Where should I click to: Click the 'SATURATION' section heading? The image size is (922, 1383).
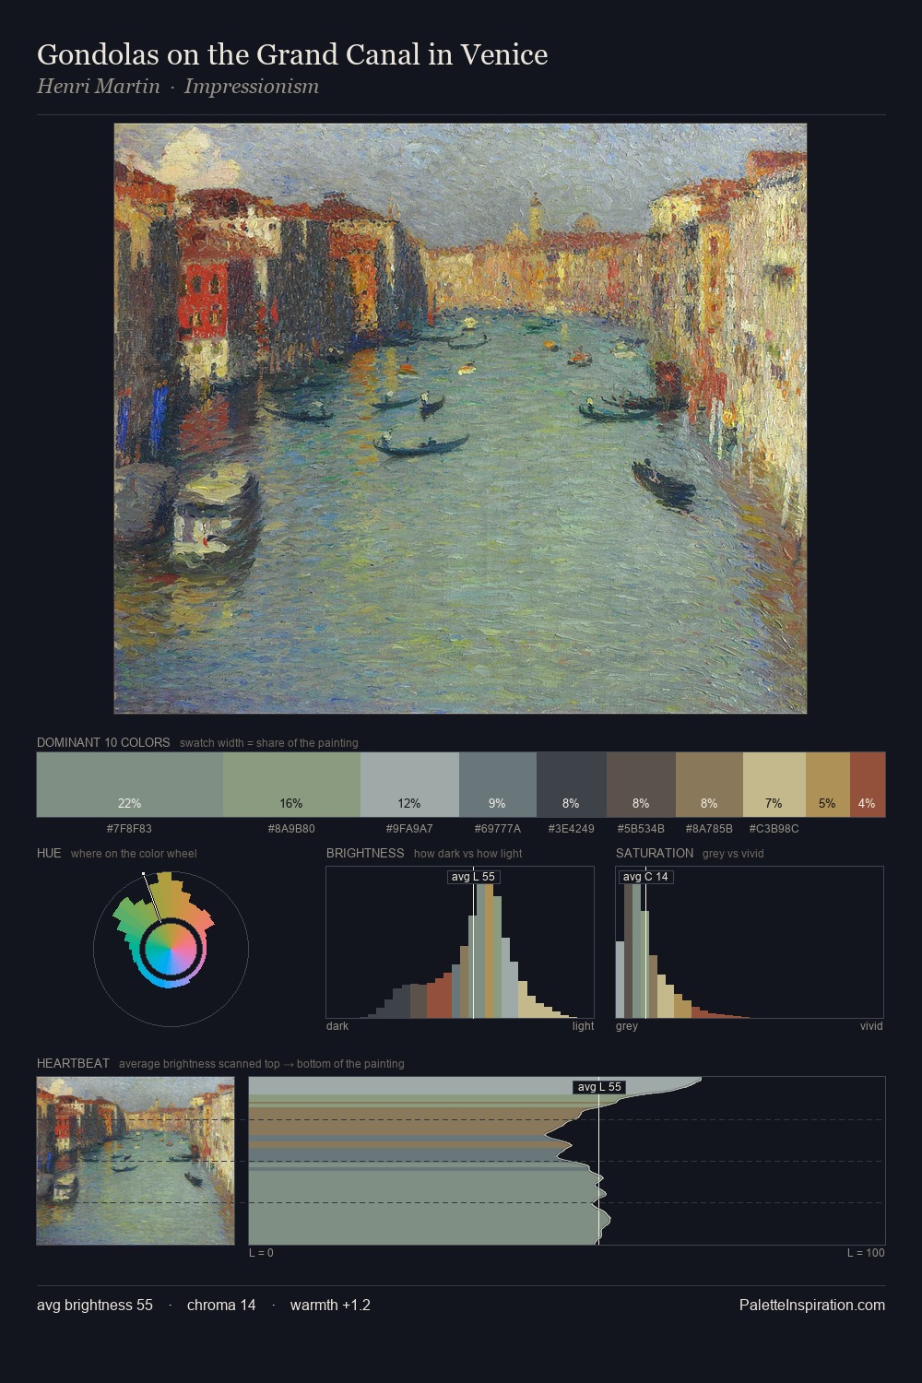pos(655,853)
